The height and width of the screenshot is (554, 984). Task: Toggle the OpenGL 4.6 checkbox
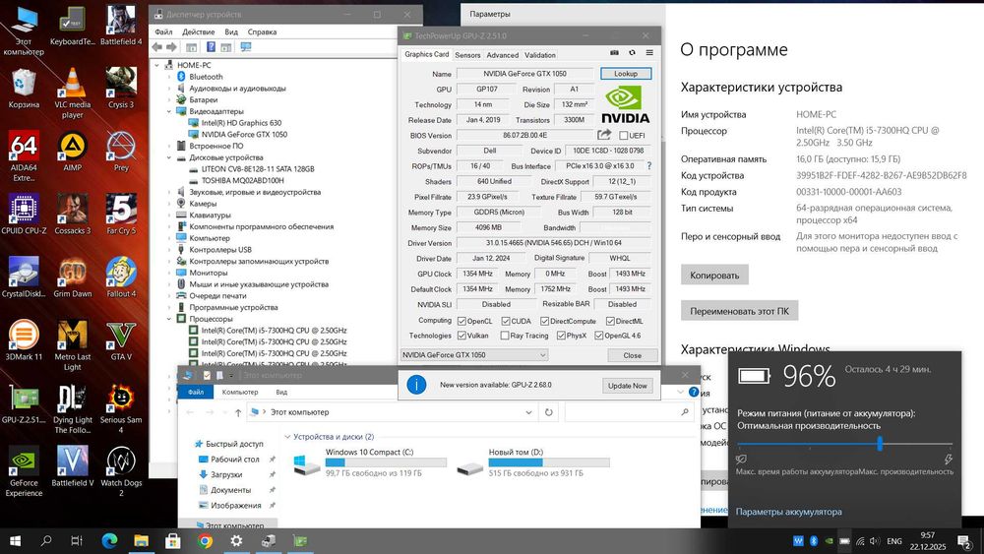pyautogui.click(x=598, y=336)
